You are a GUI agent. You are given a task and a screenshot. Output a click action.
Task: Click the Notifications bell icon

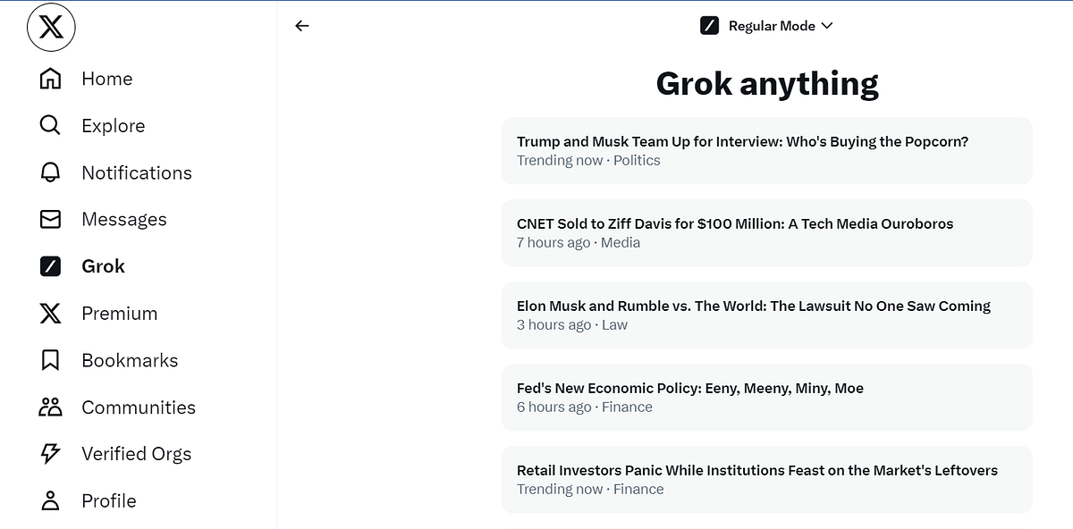click(50, 172)
